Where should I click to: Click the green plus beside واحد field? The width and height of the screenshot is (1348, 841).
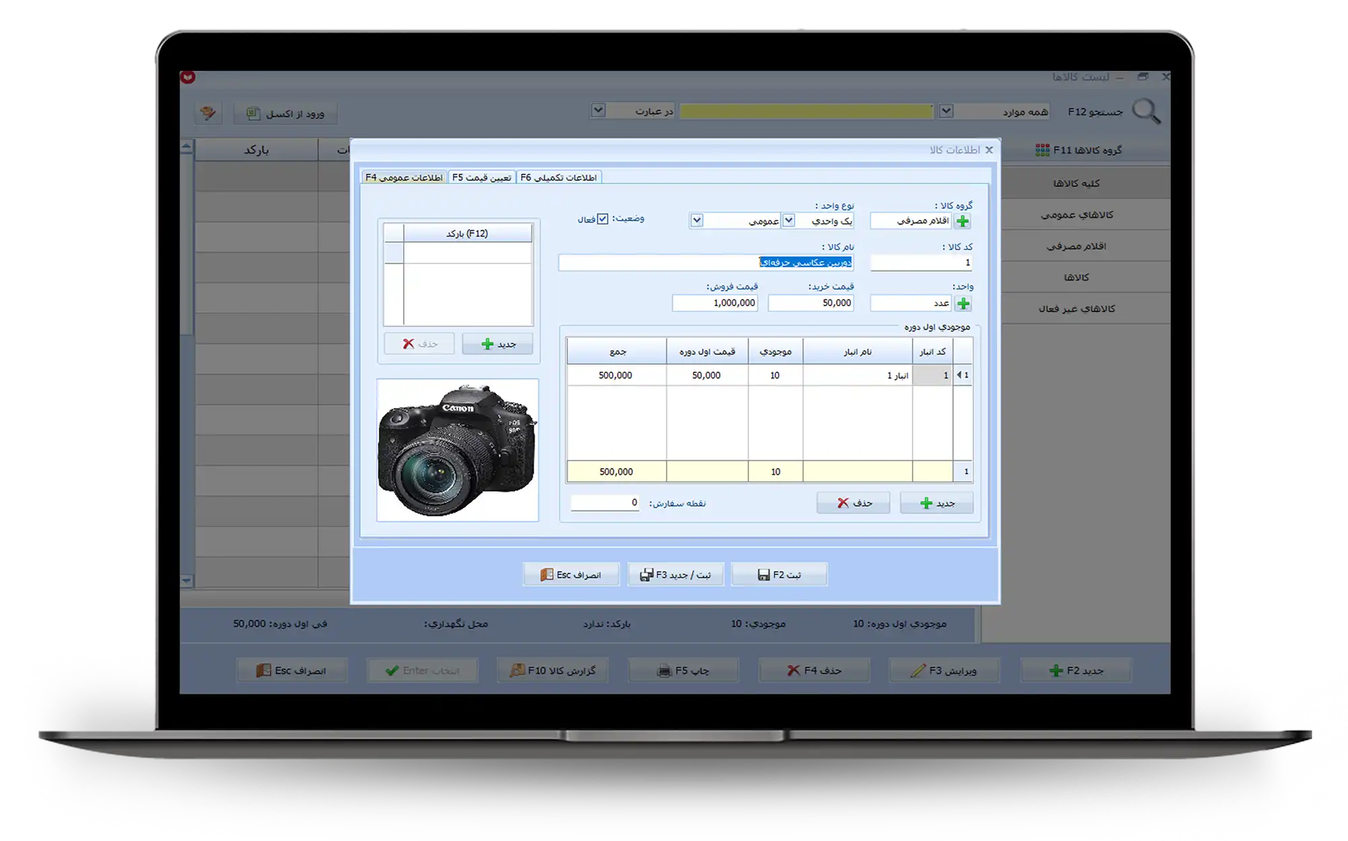click(963, 303)
